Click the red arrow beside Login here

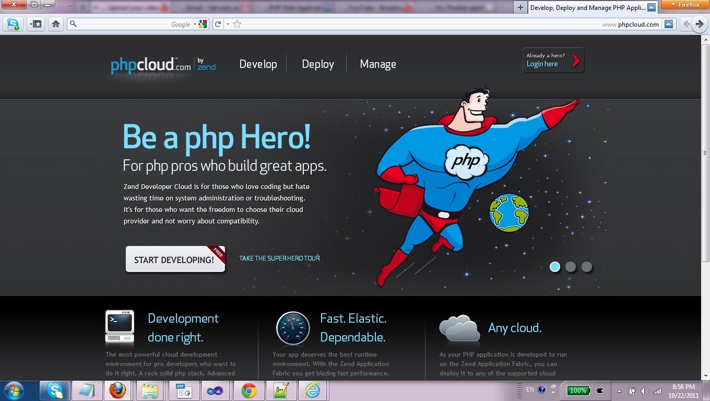click(576, 61)
